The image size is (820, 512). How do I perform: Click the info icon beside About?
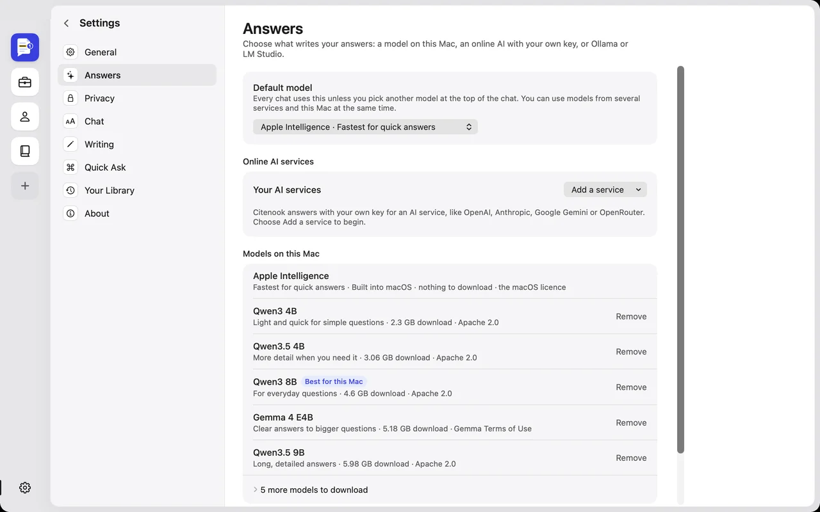pyautogui.click(x=70, y=213)
